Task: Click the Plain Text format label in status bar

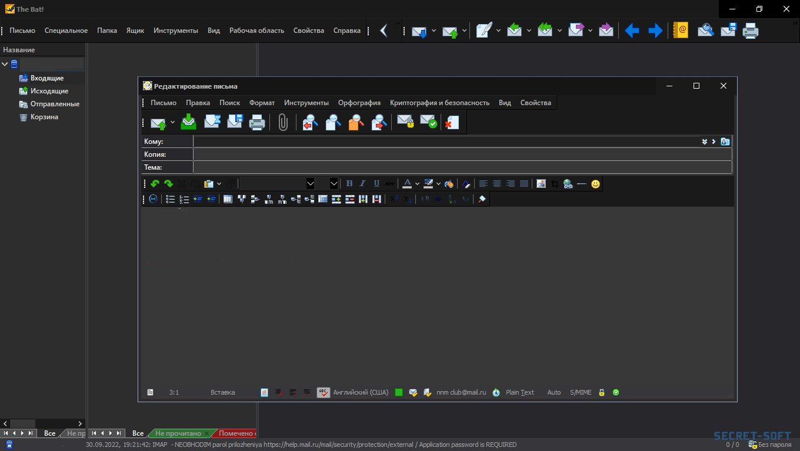Action: tap(519, 392)
